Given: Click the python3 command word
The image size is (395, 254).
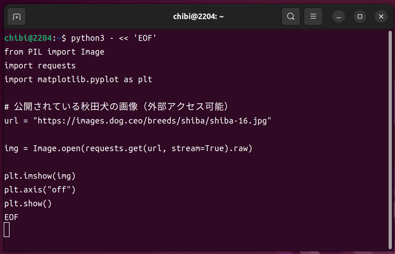Looking at the screenshot, I should pos(88,38).
